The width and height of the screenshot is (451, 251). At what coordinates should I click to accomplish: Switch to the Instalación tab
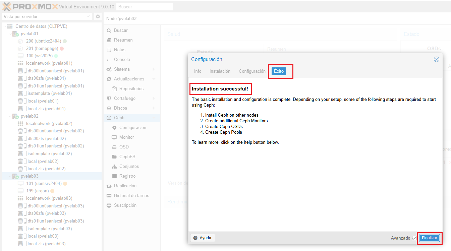(x=220, y=71)
